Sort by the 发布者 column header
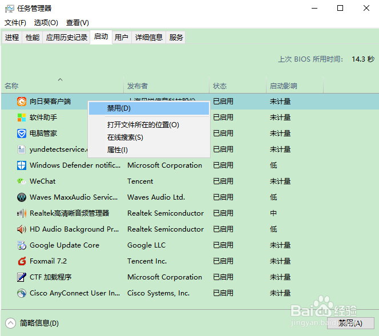379x336 pixels. point(166,86)
